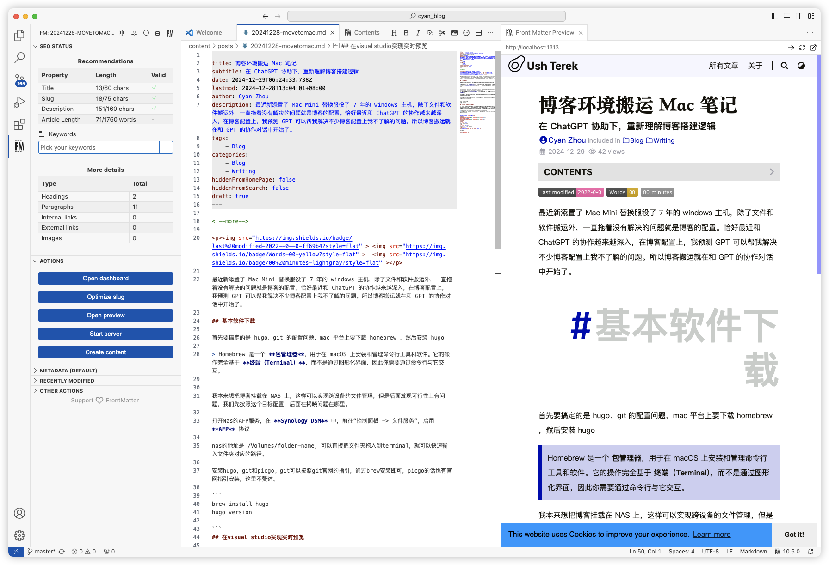
Task: Reload the Front Matter preview
Action: (x=802, y=48)
